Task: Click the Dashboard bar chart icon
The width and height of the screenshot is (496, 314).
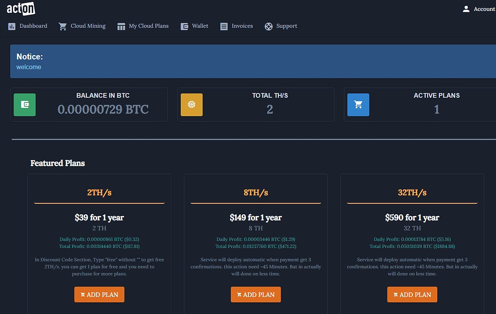Action: tap(12, 27)
